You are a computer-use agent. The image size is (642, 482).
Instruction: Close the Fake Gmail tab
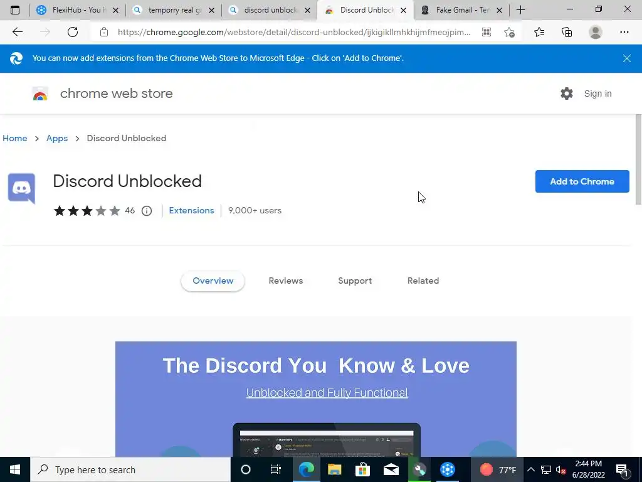pyautogui.click(x=499, y=11)
